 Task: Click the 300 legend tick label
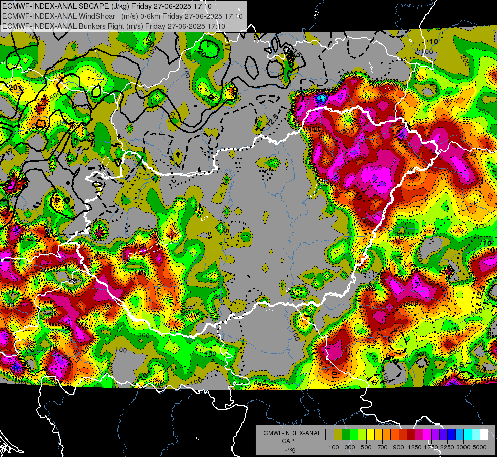[x=350, y=447]
